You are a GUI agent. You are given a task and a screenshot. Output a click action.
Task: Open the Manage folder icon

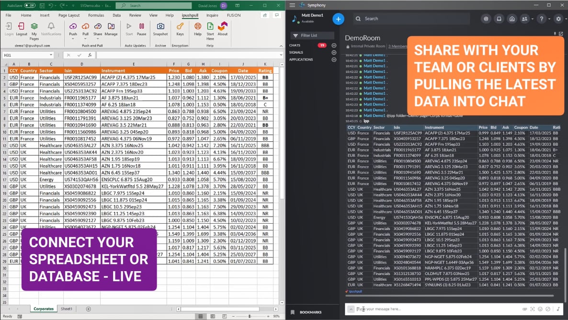tap(111, 26)
